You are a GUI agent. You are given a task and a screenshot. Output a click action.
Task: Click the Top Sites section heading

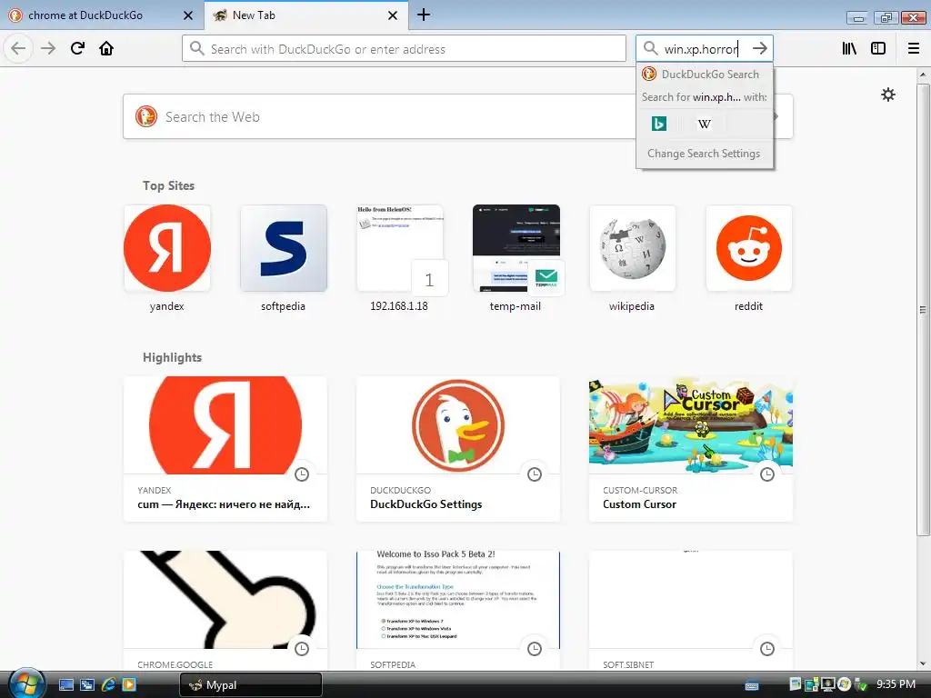click(x=168, y=185)
